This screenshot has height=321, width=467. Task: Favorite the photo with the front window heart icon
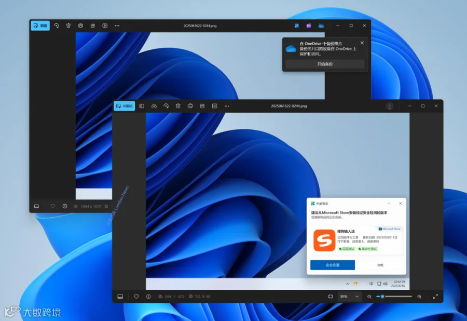(x=136, y=297)
